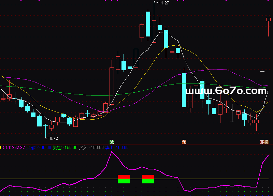Image resolution: width=273 pixels, height=196 pixels.
Task: Click the green "减" marker icon
Action: pos(111,142)
